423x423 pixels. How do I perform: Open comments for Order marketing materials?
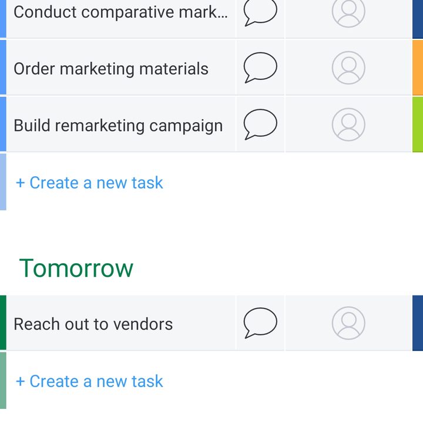point(260,68)
